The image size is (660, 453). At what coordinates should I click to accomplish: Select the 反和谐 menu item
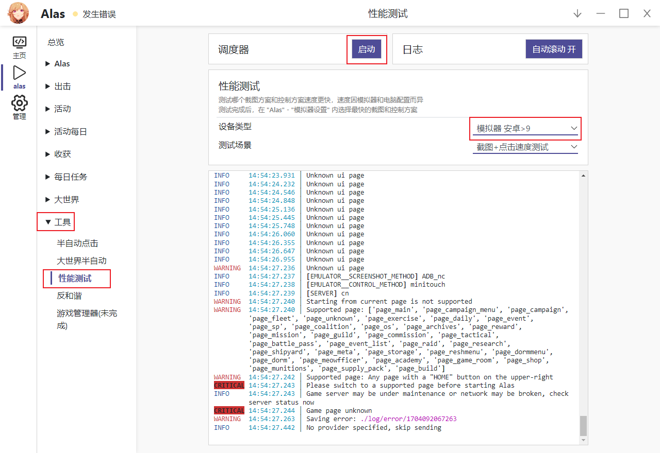(69, 296)
